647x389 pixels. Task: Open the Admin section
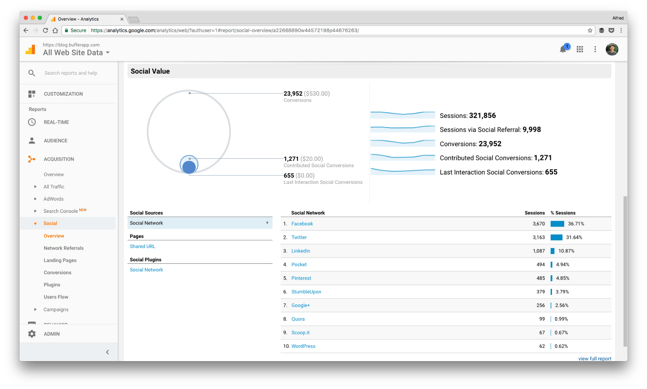(x=52, y=334)
